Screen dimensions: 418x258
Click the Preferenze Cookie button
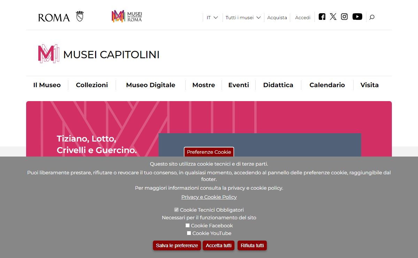209,152
